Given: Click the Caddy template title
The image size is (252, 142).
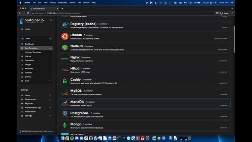Looking at the screenshot, I should 76,80.
